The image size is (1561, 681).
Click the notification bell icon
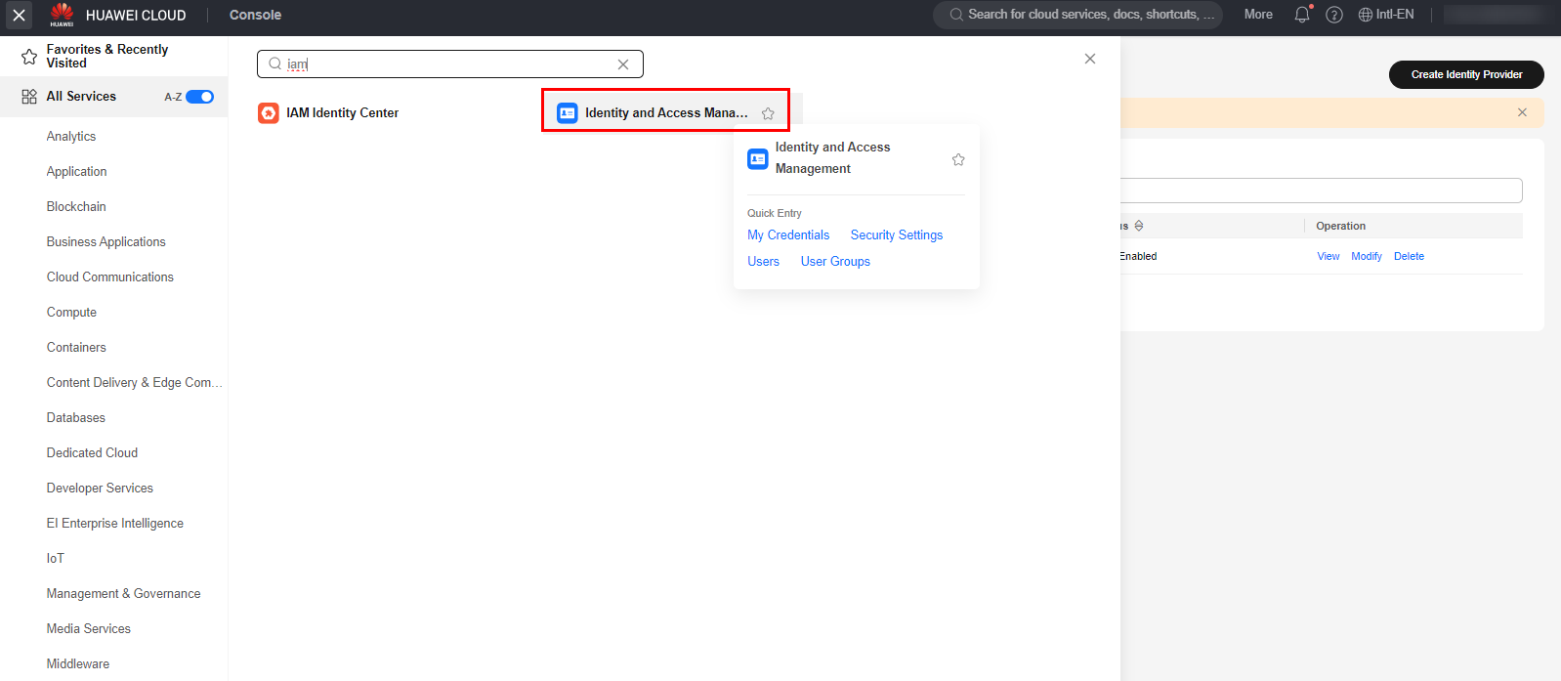(x=1301, y=15)
